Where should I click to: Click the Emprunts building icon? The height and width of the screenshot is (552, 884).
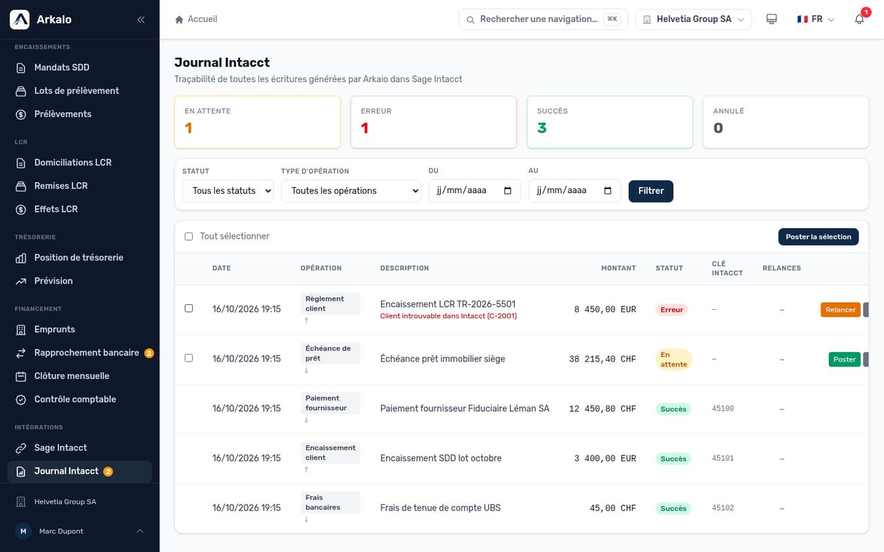[x=21, y=330]
